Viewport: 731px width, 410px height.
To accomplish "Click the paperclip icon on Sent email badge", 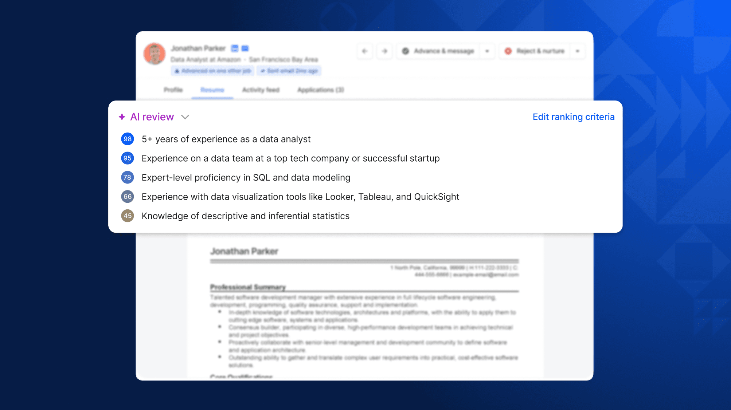I will tap(262, 71).
